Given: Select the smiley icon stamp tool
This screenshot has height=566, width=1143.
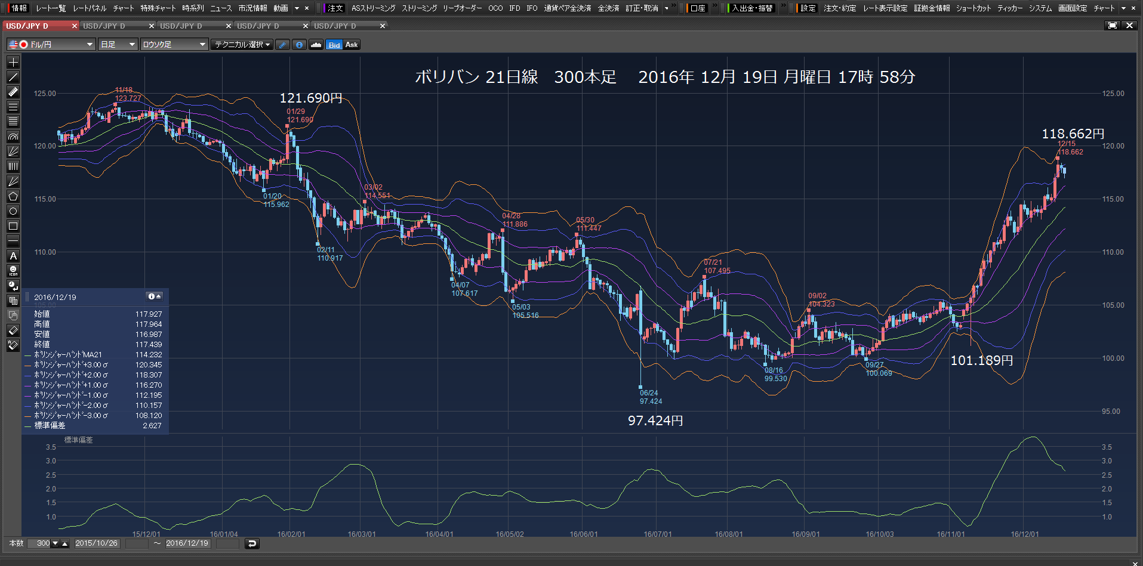Looking at the screenshot, I should (x=13, y=271).
